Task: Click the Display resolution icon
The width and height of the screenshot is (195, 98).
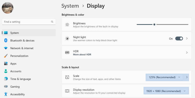Action: (67, 91)
